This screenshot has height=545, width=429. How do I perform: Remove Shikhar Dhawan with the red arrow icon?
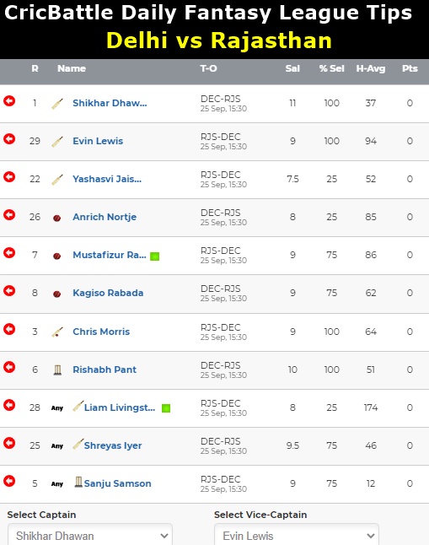tap(9, 101)
